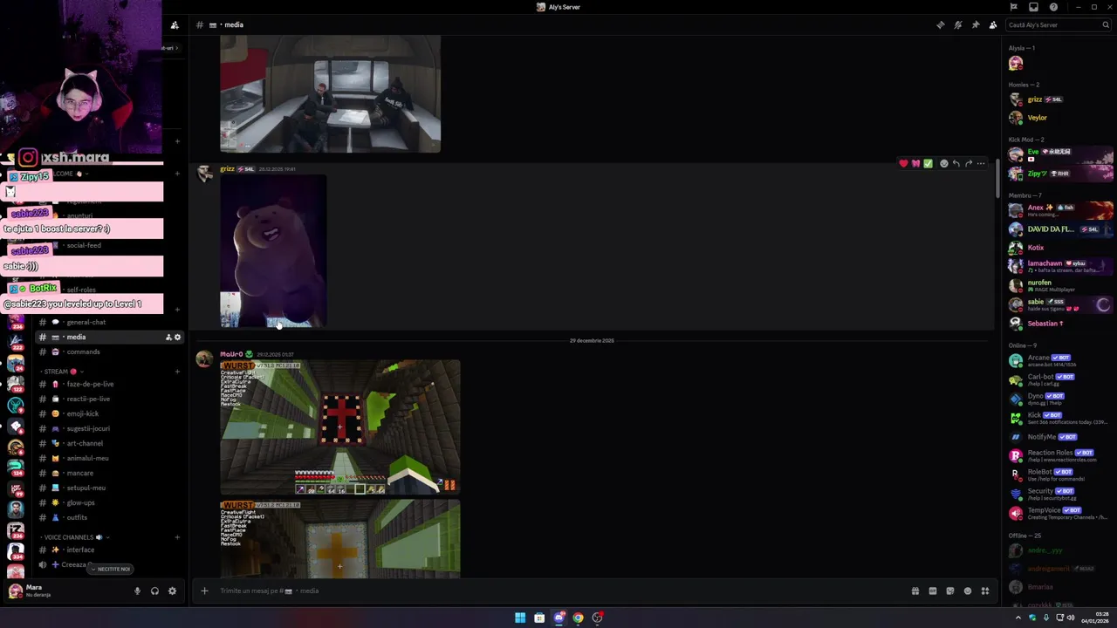Open the mancare channel
Viewport: 1117px width, 628px height.
pyautogui.click(x=109, y=473)
